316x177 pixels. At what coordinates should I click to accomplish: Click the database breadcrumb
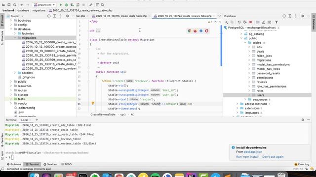click(x=23, y=10)
